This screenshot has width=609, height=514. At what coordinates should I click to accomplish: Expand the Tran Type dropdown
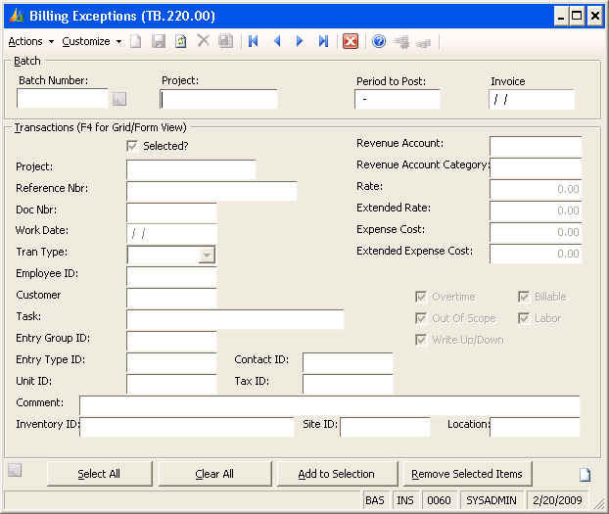(x=207, y=255)
